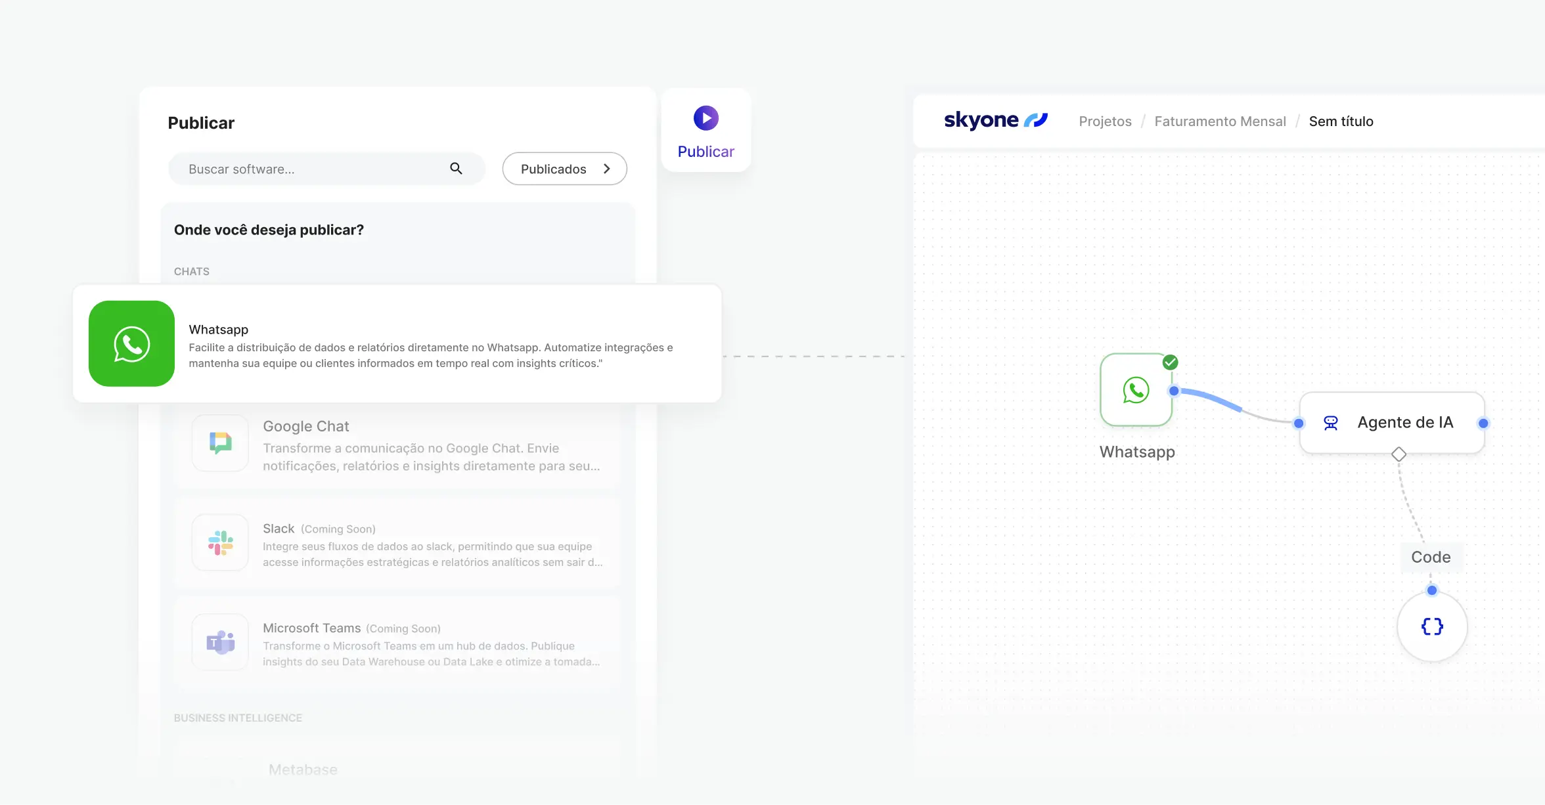The image size is (1545, 805).
Task: Open the Publicados chevron button
Action: pos(564,169)
